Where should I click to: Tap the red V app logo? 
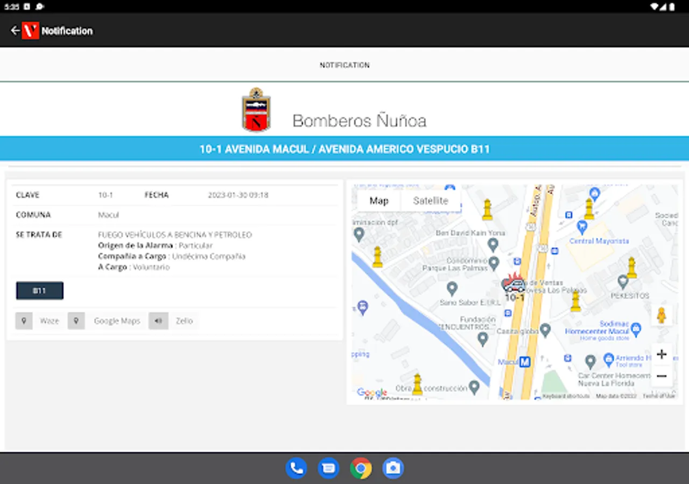coord(30,31)
